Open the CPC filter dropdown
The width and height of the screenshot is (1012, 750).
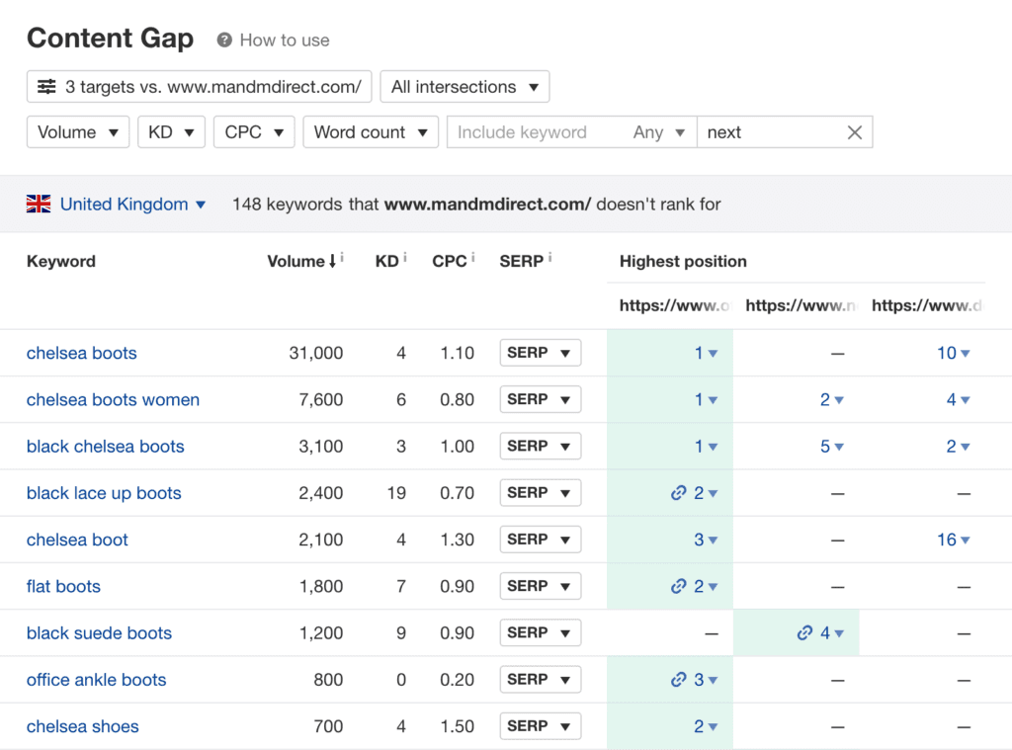point(254,132)
